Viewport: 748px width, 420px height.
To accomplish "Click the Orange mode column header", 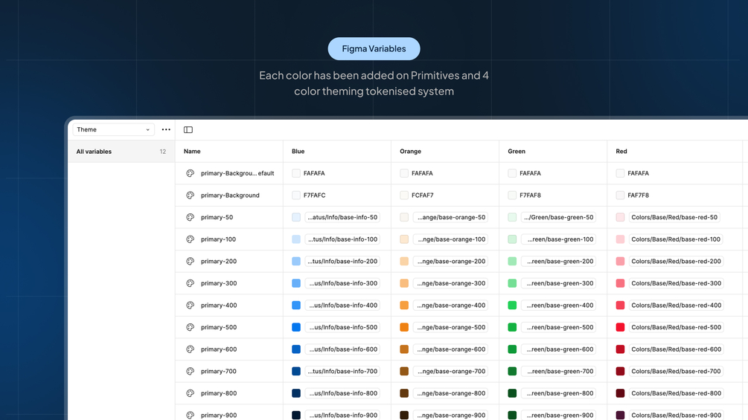I will pyautogui.click(x=410, y=152).
